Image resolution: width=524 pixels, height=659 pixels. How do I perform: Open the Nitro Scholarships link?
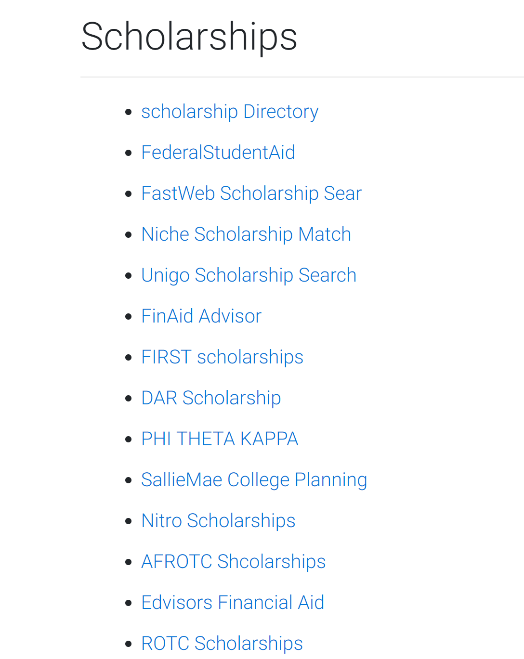click(x=218, y=521)
